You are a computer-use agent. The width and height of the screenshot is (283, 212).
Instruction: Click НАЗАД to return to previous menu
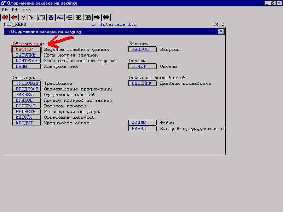pos(143,128)
